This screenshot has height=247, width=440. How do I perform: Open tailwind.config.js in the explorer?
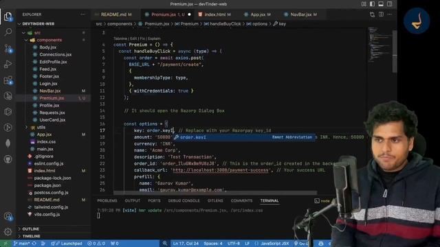51,207
